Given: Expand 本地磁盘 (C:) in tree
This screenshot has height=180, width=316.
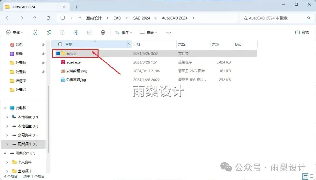Looking at the screenshot, I should pos(7,117).
